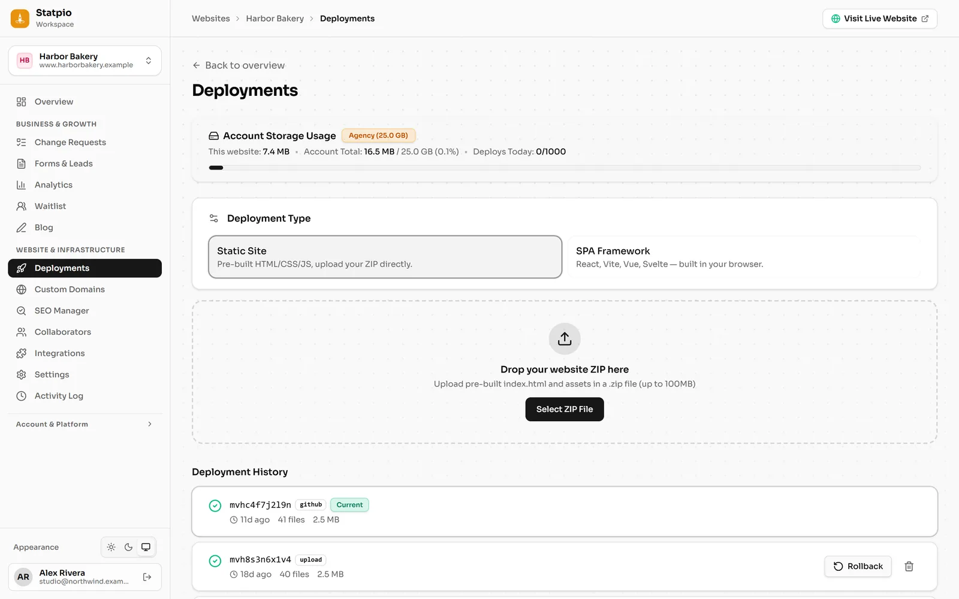Click the Collaborators people icon
Viewport: 959px width, 599px height.
click(22, 332)
